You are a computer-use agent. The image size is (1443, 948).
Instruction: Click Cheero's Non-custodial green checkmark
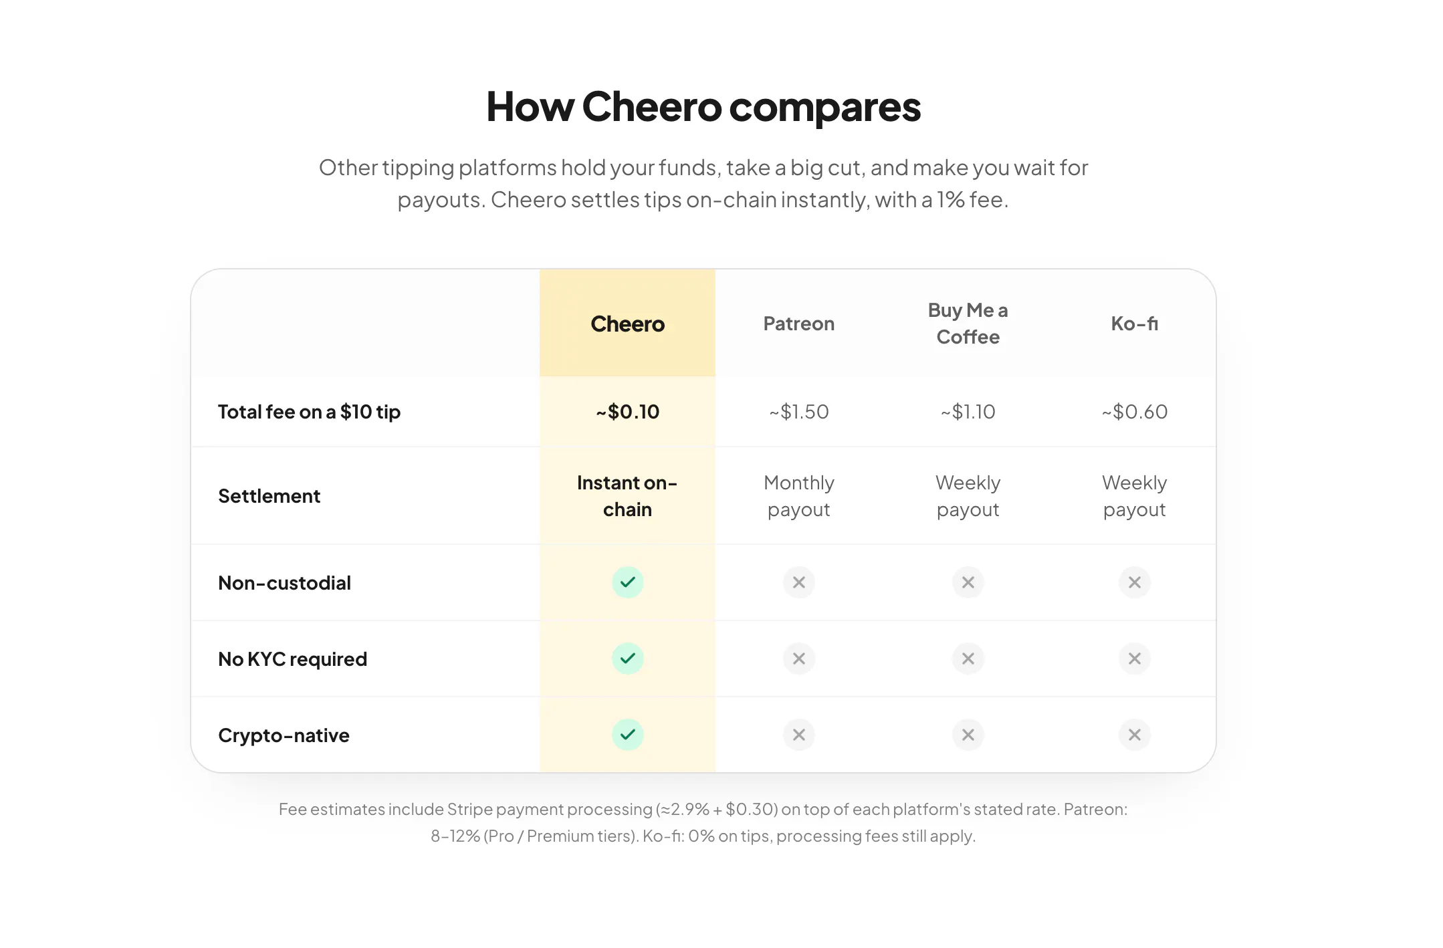[x=627, y=582]
